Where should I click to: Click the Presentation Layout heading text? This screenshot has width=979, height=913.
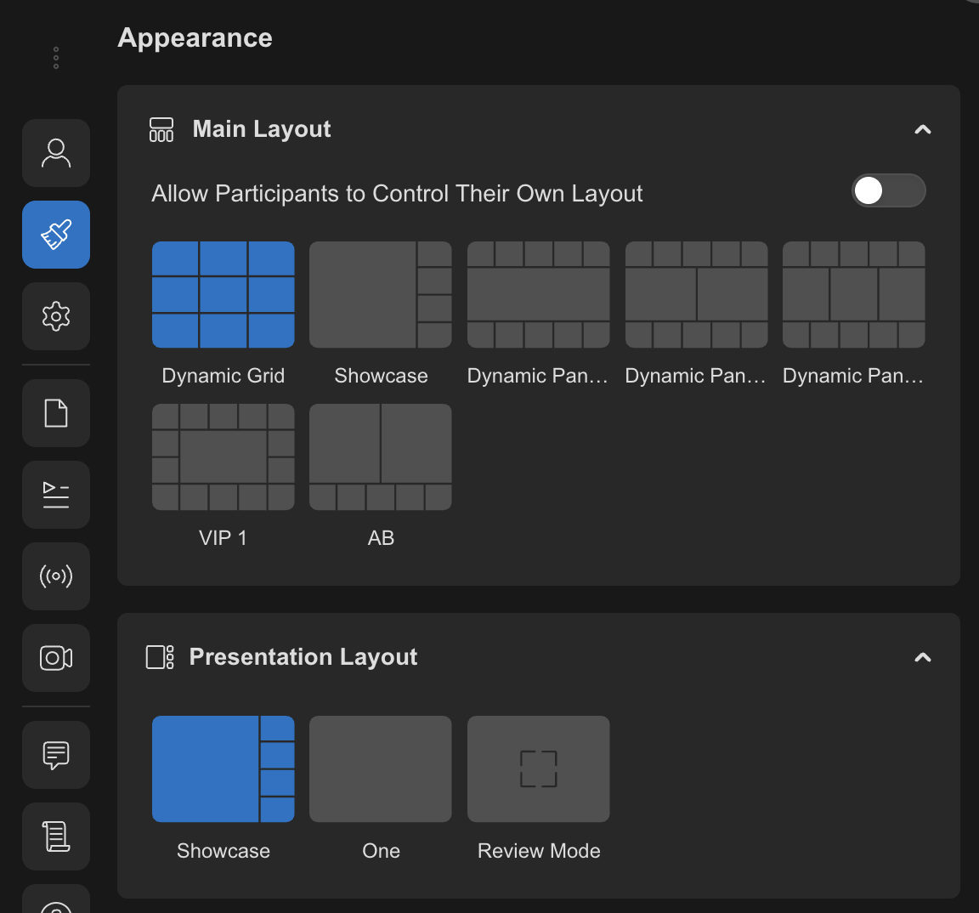tap(303, 657)
